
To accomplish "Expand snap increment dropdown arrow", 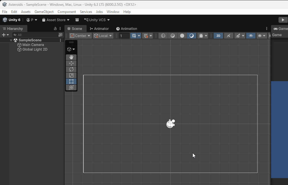I will point(151,36).
